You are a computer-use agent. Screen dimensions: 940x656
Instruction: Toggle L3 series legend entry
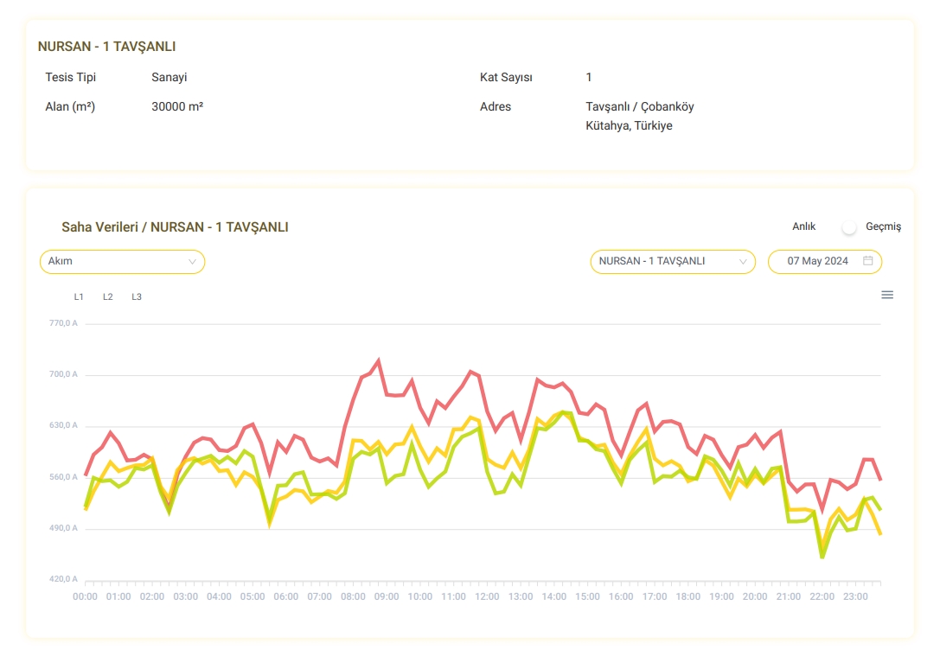tap(137, 296)
